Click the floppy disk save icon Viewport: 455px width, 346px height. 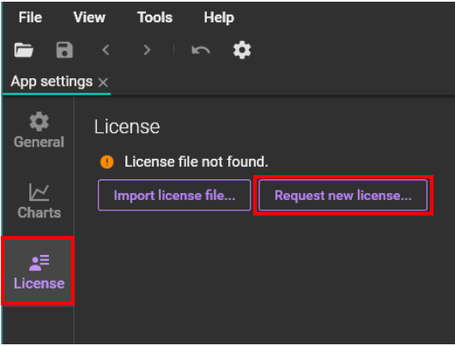(64, 50)
